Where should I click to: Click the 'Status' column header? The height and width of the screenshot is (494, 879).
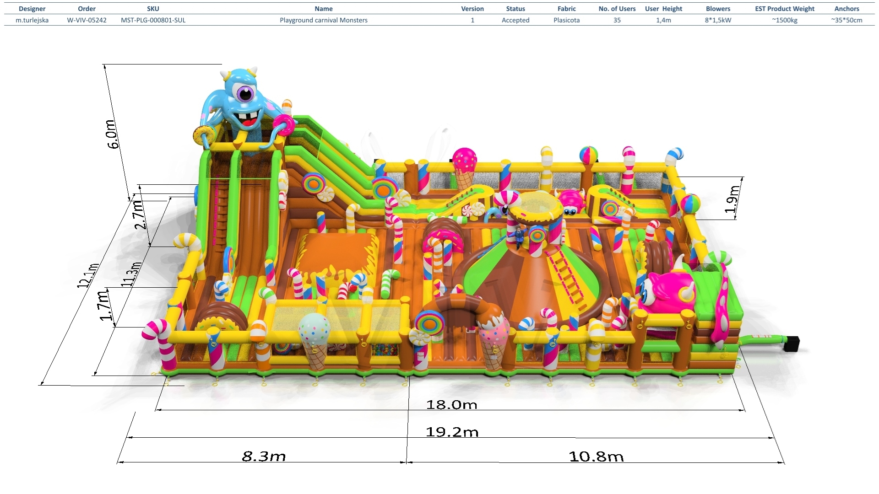coord(515,9)
